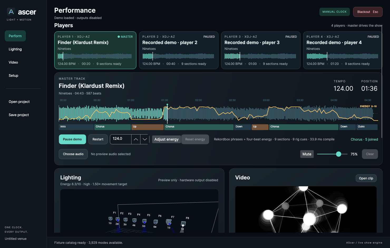The width and height of the screenshot is (390, 248).
Task: Click the Reset energy button
Action: (x=195, y=139)
